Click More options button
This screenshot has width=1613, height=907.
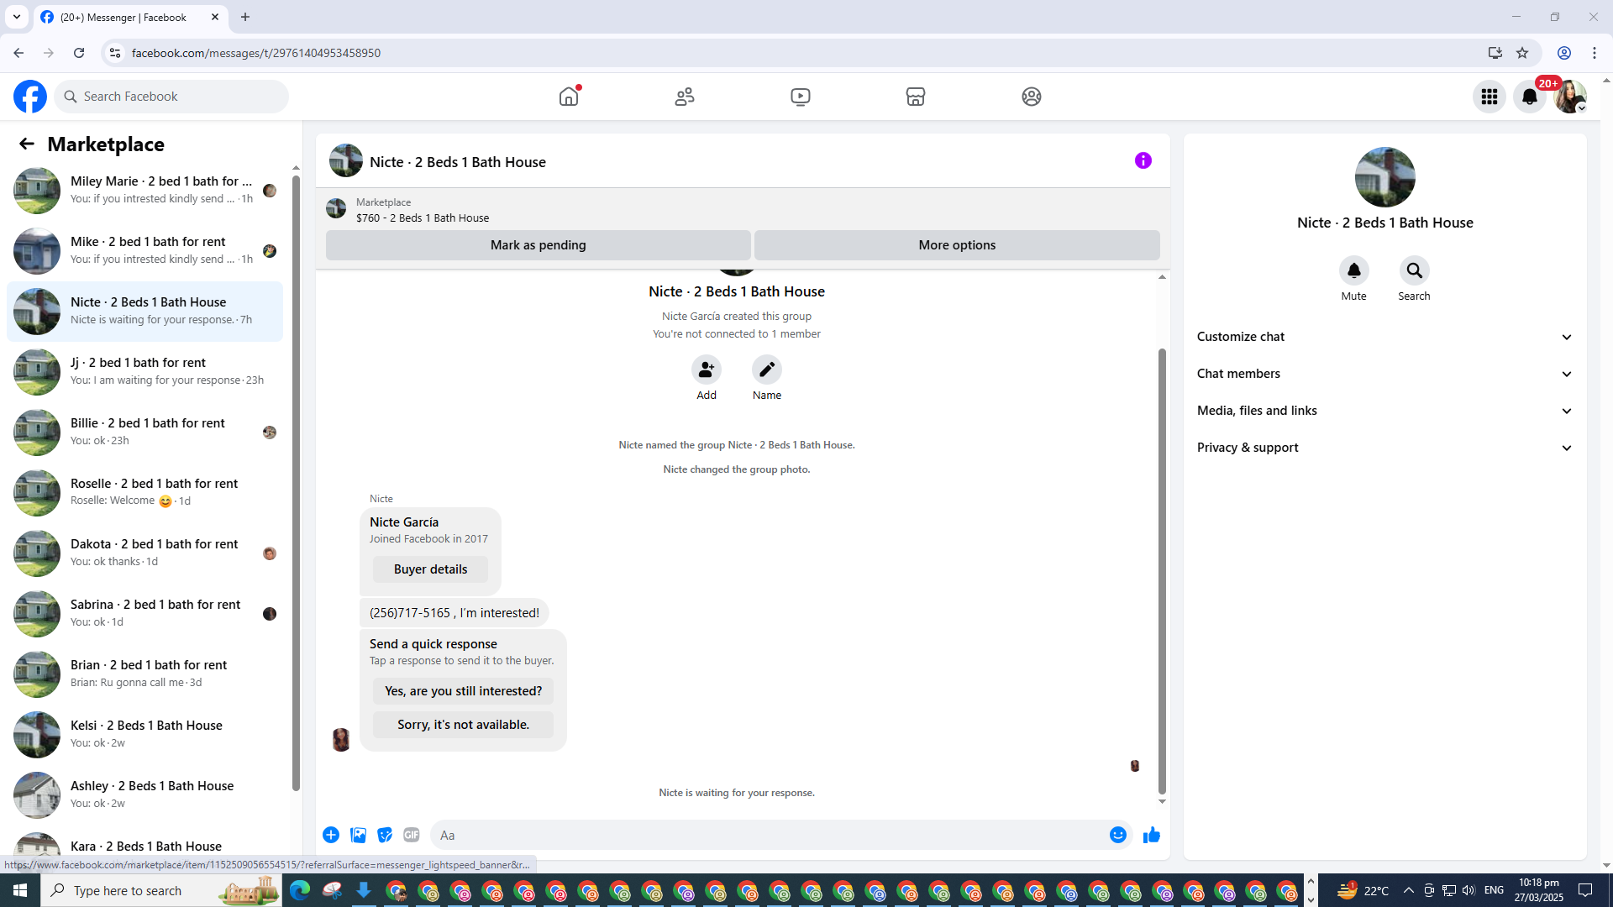click(x=957, y=245)
